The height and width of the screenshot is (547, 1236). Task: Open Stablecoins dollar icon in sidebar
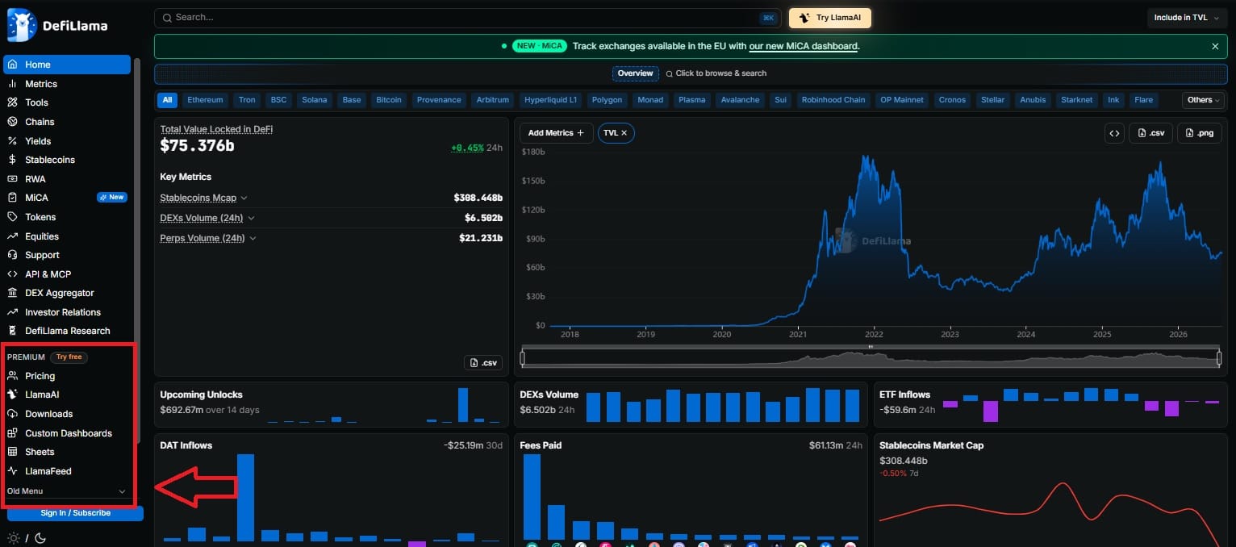(x=12, y=160)
